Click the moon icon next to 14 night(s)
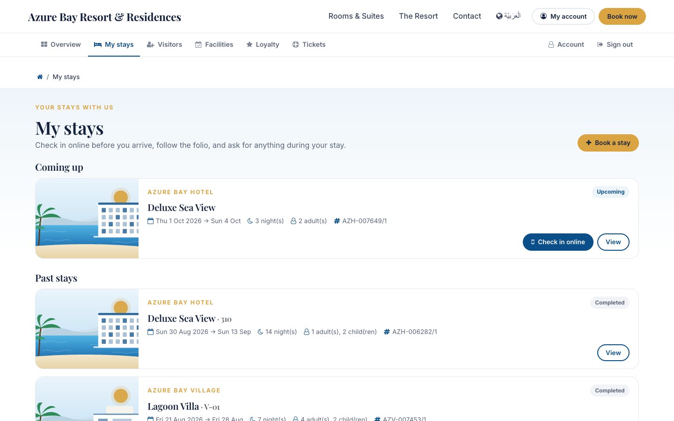674x421 pixels. pyautogui.click(x=260, y=332)
